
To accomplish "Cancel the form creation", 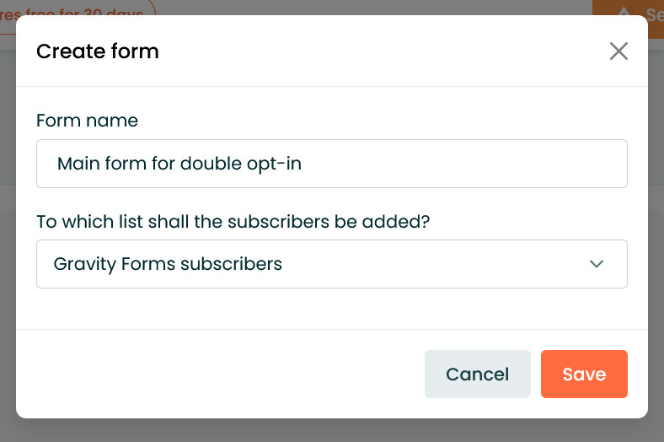I will [477, 374].
